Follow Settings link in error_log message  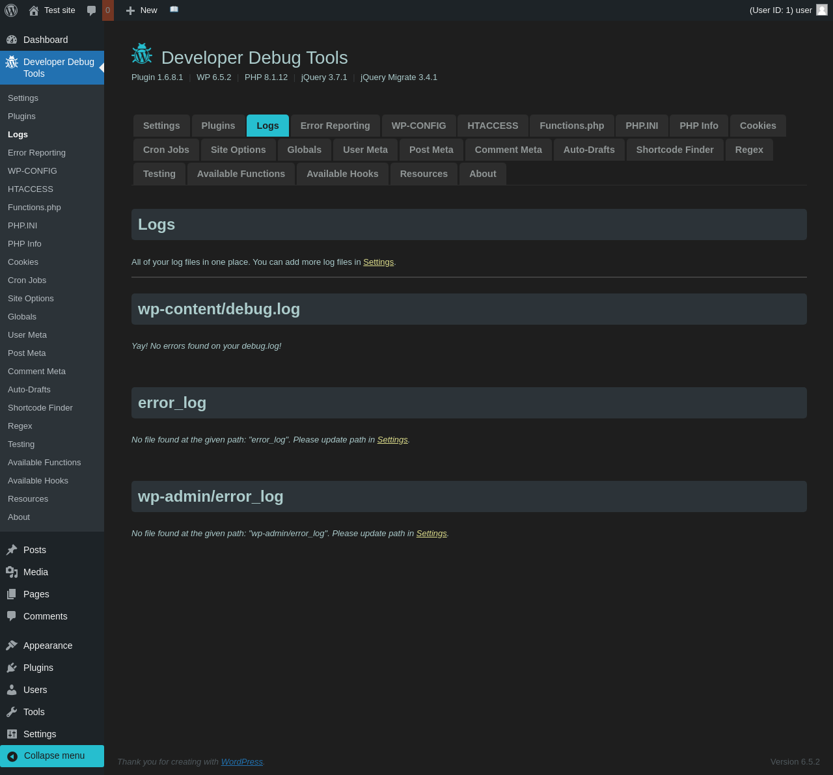point(392,440)
